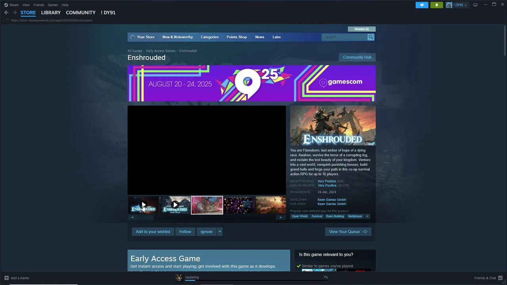The width and height of the screenshot is (507, 285).
Task: Open the Games menu
Action: click(53, 5)
